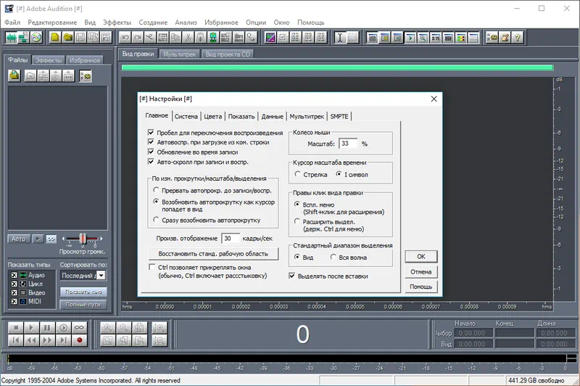Click the Stop transport button

point(15,327)
